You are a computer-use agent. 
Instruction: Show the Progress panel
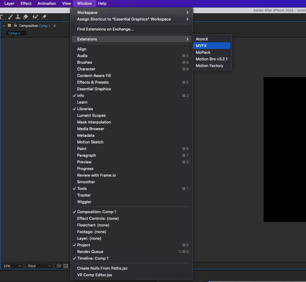132,168
